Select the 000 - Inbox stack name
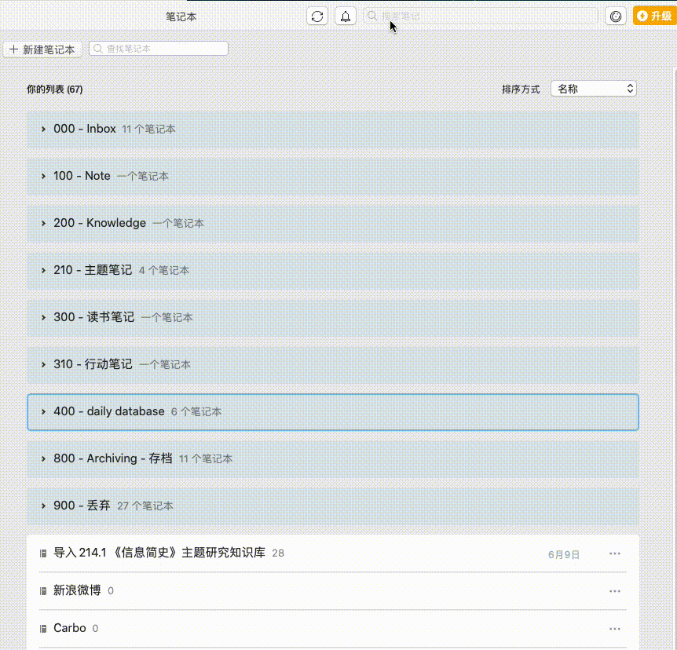 [x=85, y=129]
